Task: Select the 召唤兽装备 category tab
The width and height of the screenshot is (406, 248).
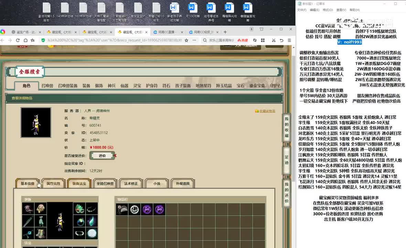Action: (x=67, y=86)
